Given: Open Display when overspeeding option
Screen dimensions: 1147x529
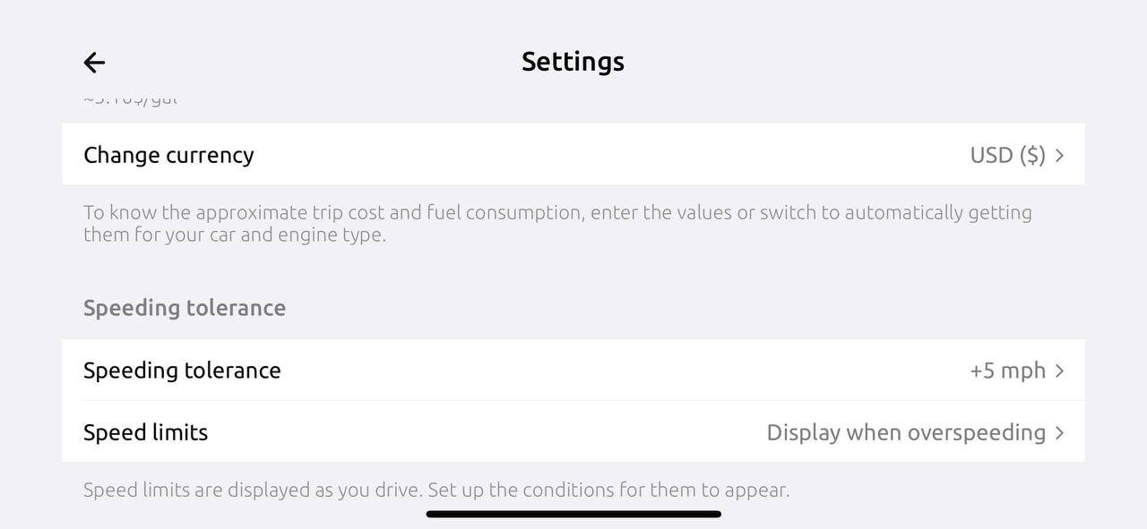Looking at the screenshot, I should (x=905, y=432).
